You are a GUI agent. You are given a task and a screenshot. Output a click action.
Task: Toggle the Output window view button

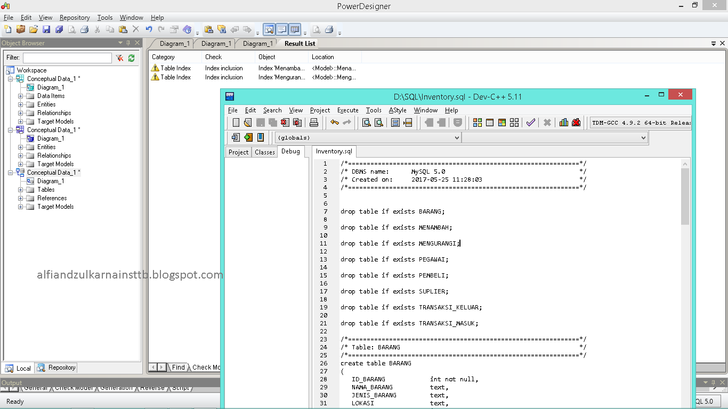click(282, 29)
